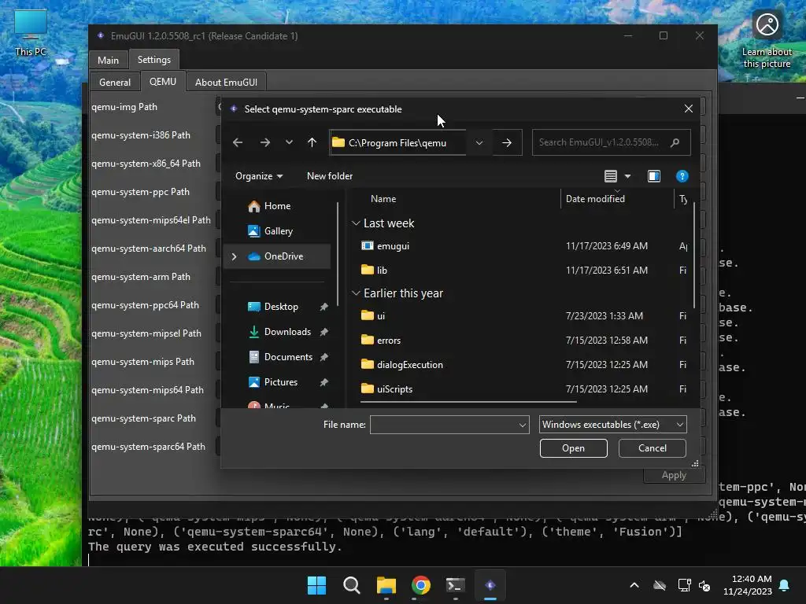Screen dimensions: 806x604
Task: Cancel the file selection dialog
Action: coord(652,448)
